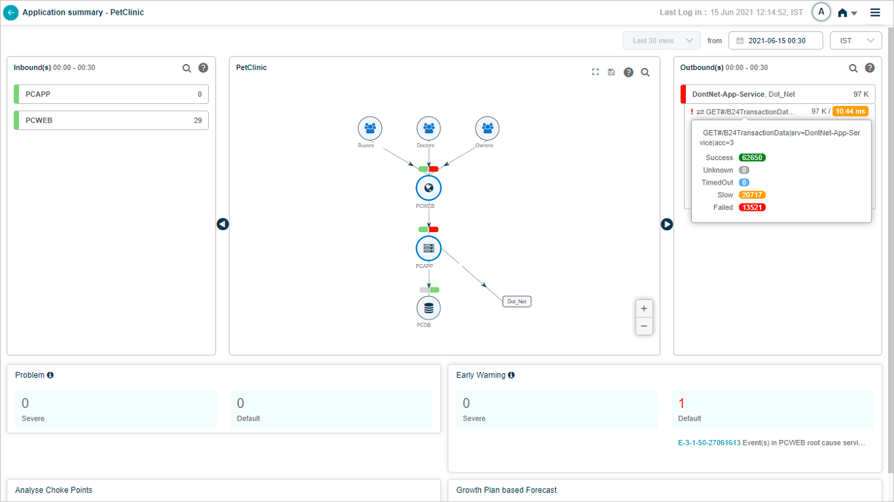Click the back arrow beside Application summary
The width and height of the screenshot is (894, 502).
(11, 13)
